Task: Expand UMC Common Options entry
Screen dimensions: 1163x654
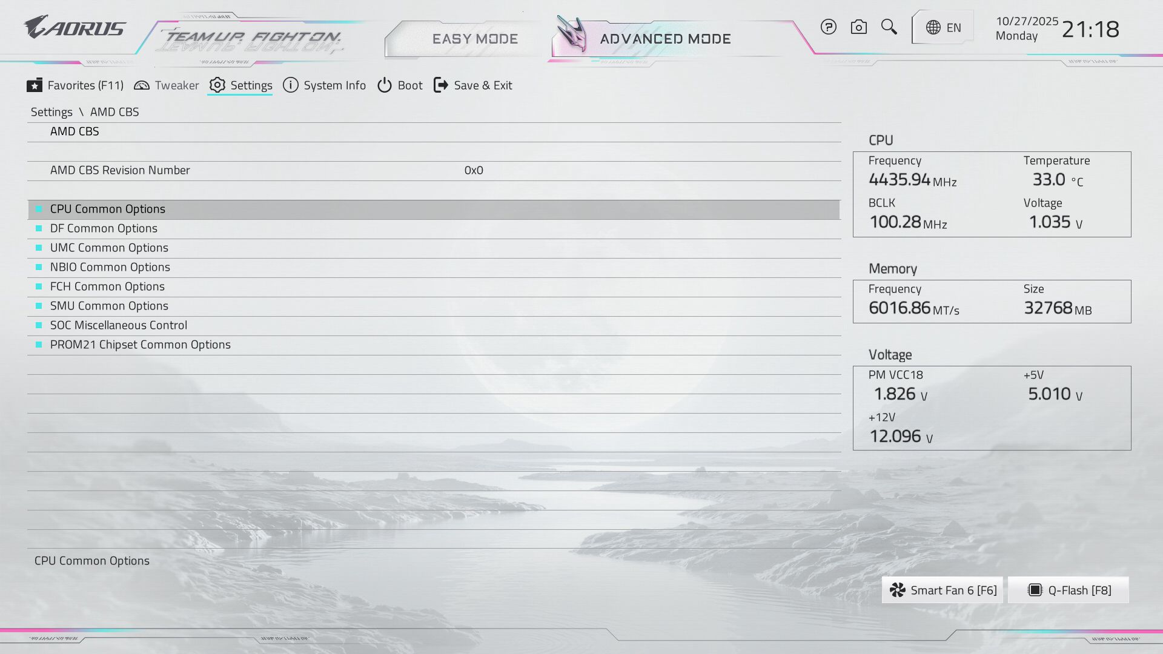Action: tap(109, 248)
